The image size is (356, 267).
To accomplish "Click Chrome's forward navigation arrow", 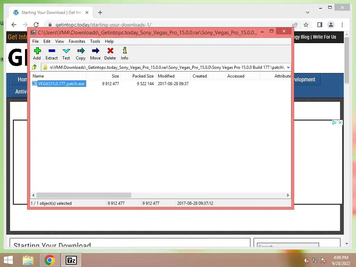I will (25, 25).
